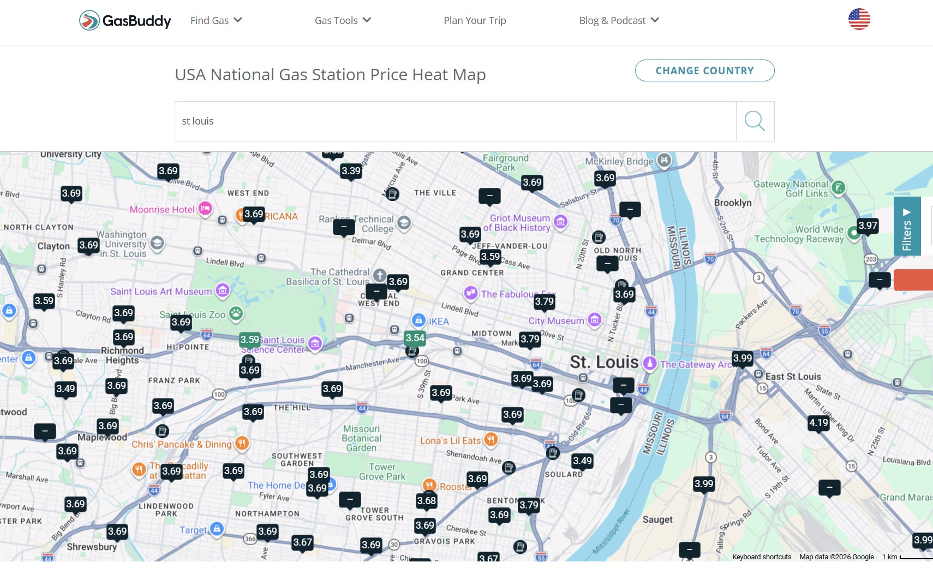Focus the location search field containing 'st louis'

[x=456, y=121]
